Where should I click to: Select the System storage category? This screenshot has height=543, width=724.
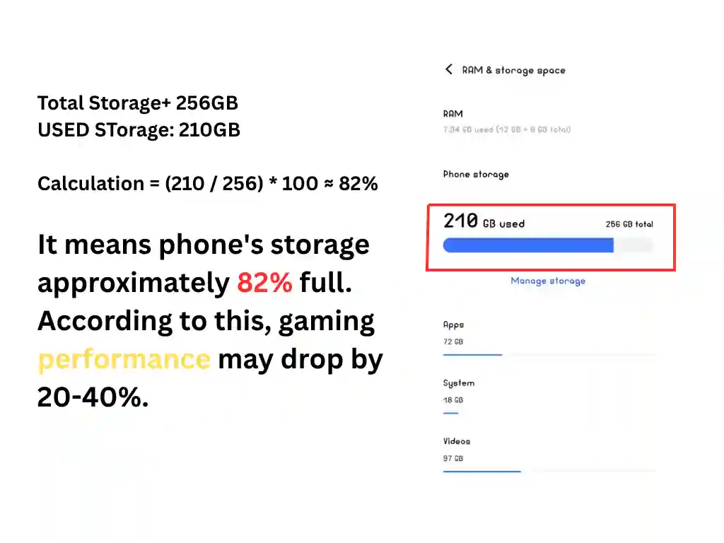click(x=458, y=383)
